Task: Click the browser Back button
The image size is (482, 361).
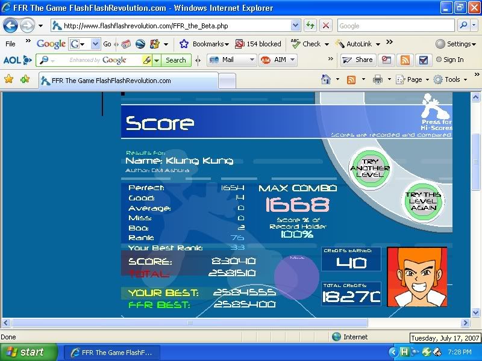Action: click(x=11, y=26)
